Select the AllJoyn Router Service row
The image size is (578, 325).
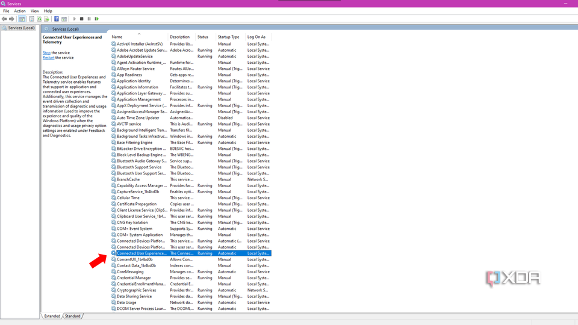coord(191,69)
